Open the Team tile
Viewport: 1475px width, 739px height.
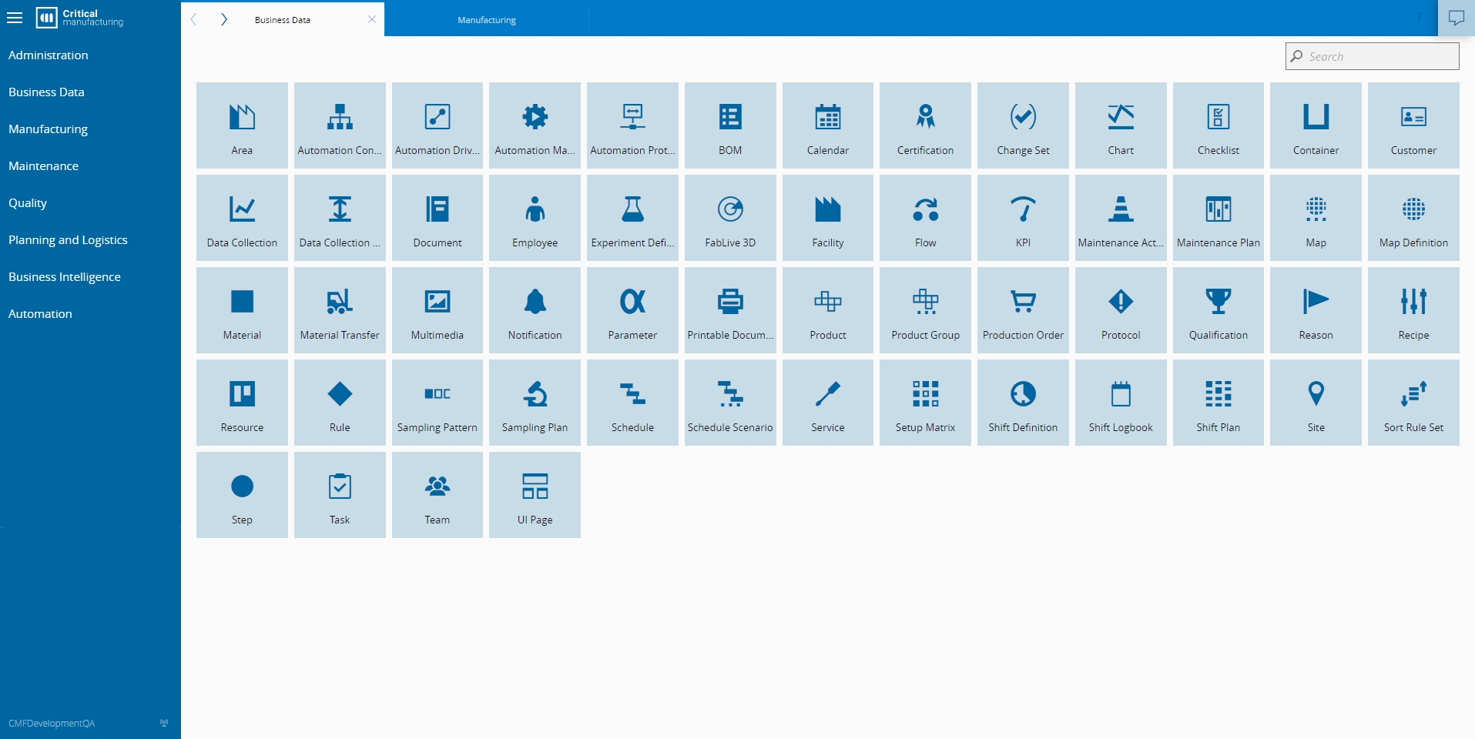click(x=437, y=495)
